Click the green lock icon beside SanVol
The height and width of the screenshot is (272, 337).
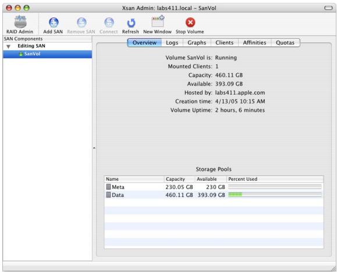(x=21, y=54)
